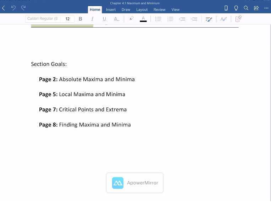
Task: Click the Share icon
Action: tap(256, 8)
